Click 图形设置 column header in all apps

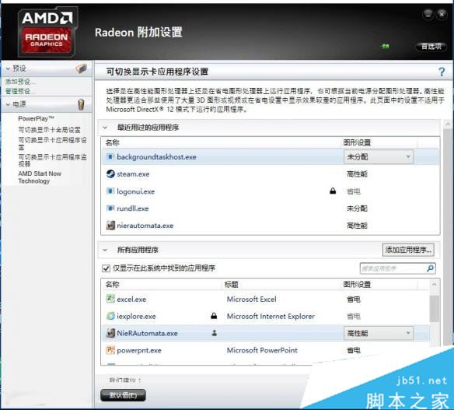coord(357,284)
